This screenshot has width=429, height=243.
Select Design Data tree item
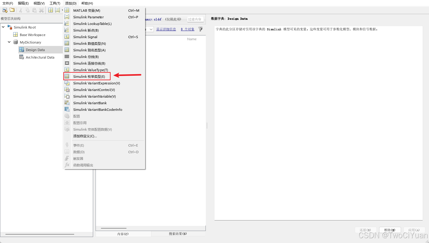(x=35, y=50)
